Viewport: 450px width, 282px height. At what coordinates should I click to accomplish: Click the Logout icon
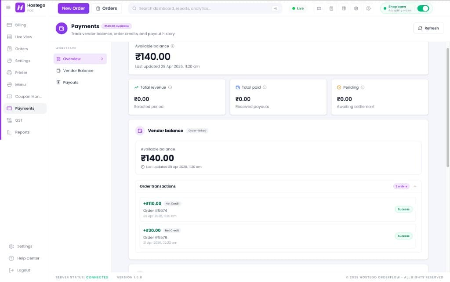pos(11,270)
